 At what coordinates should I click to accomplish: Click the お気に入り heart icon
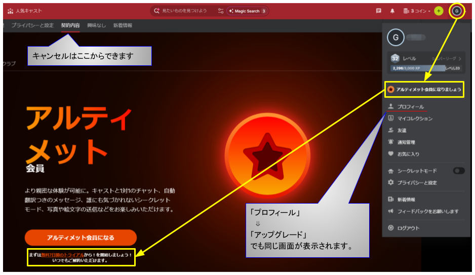coord(391,153)
